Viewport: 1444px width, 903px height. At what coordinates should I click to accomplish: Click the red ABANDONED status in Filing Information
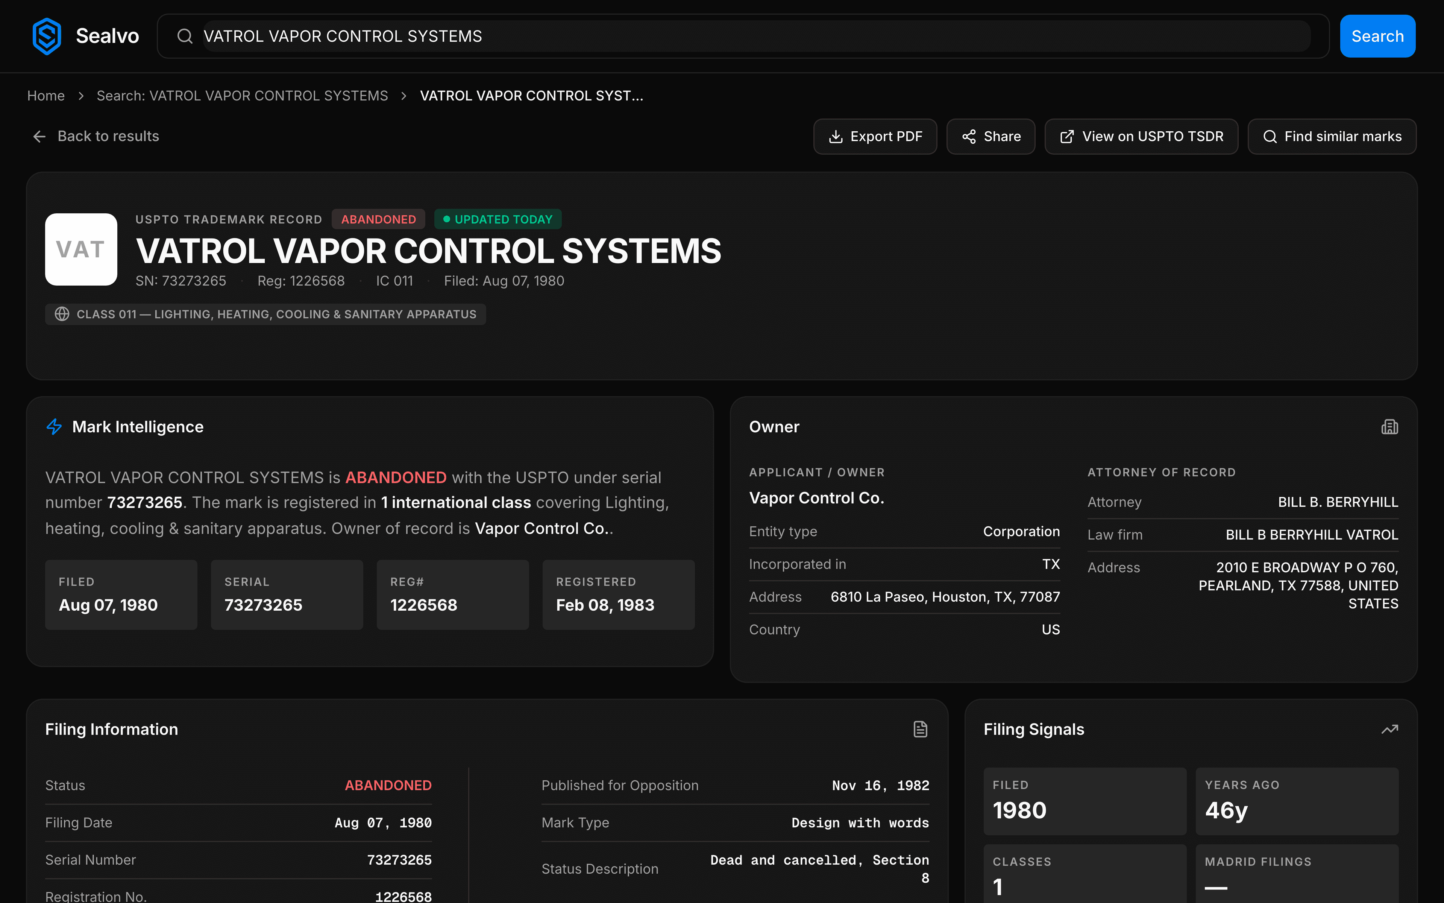point(388,785)
